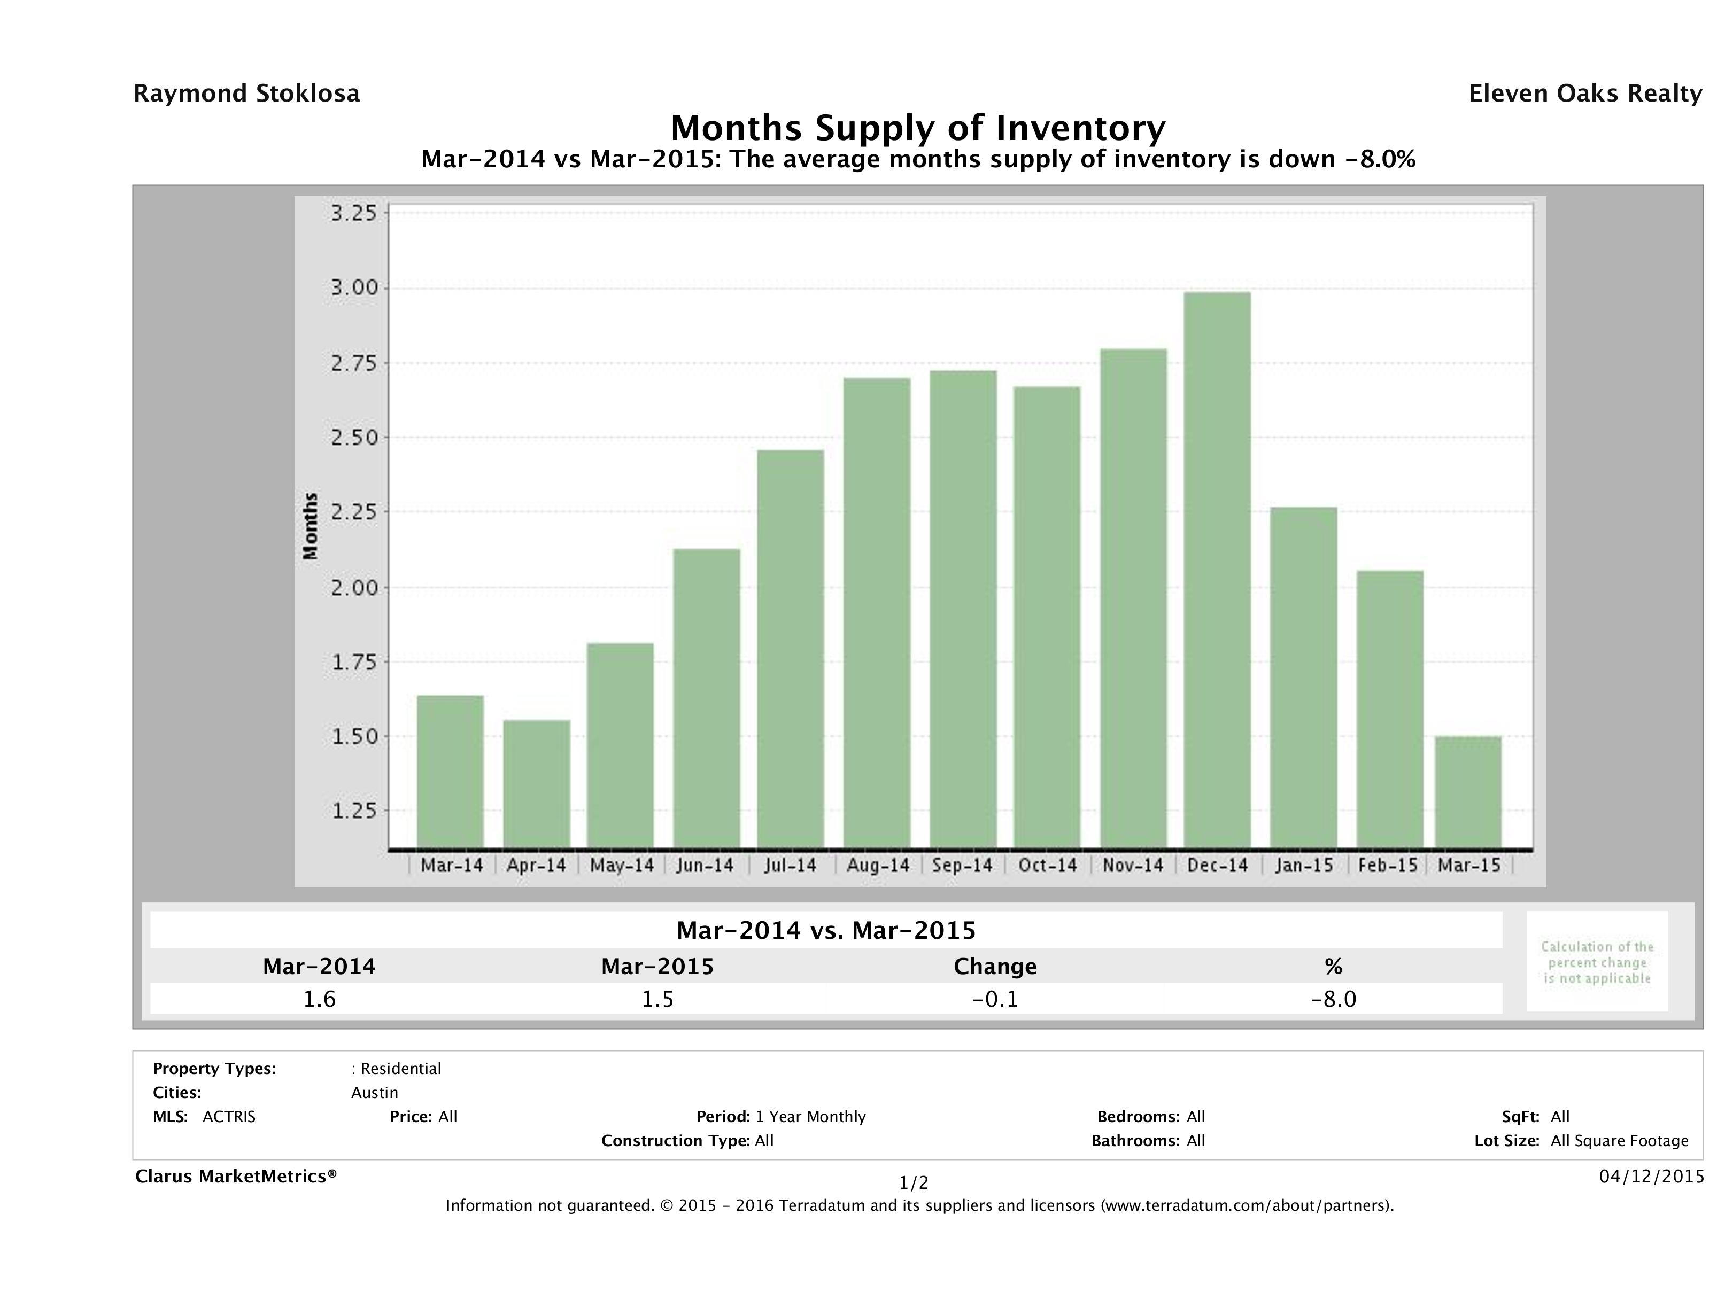Click the Mar-2015 value 1.5
The image size is (1725, 1308).
657,999
